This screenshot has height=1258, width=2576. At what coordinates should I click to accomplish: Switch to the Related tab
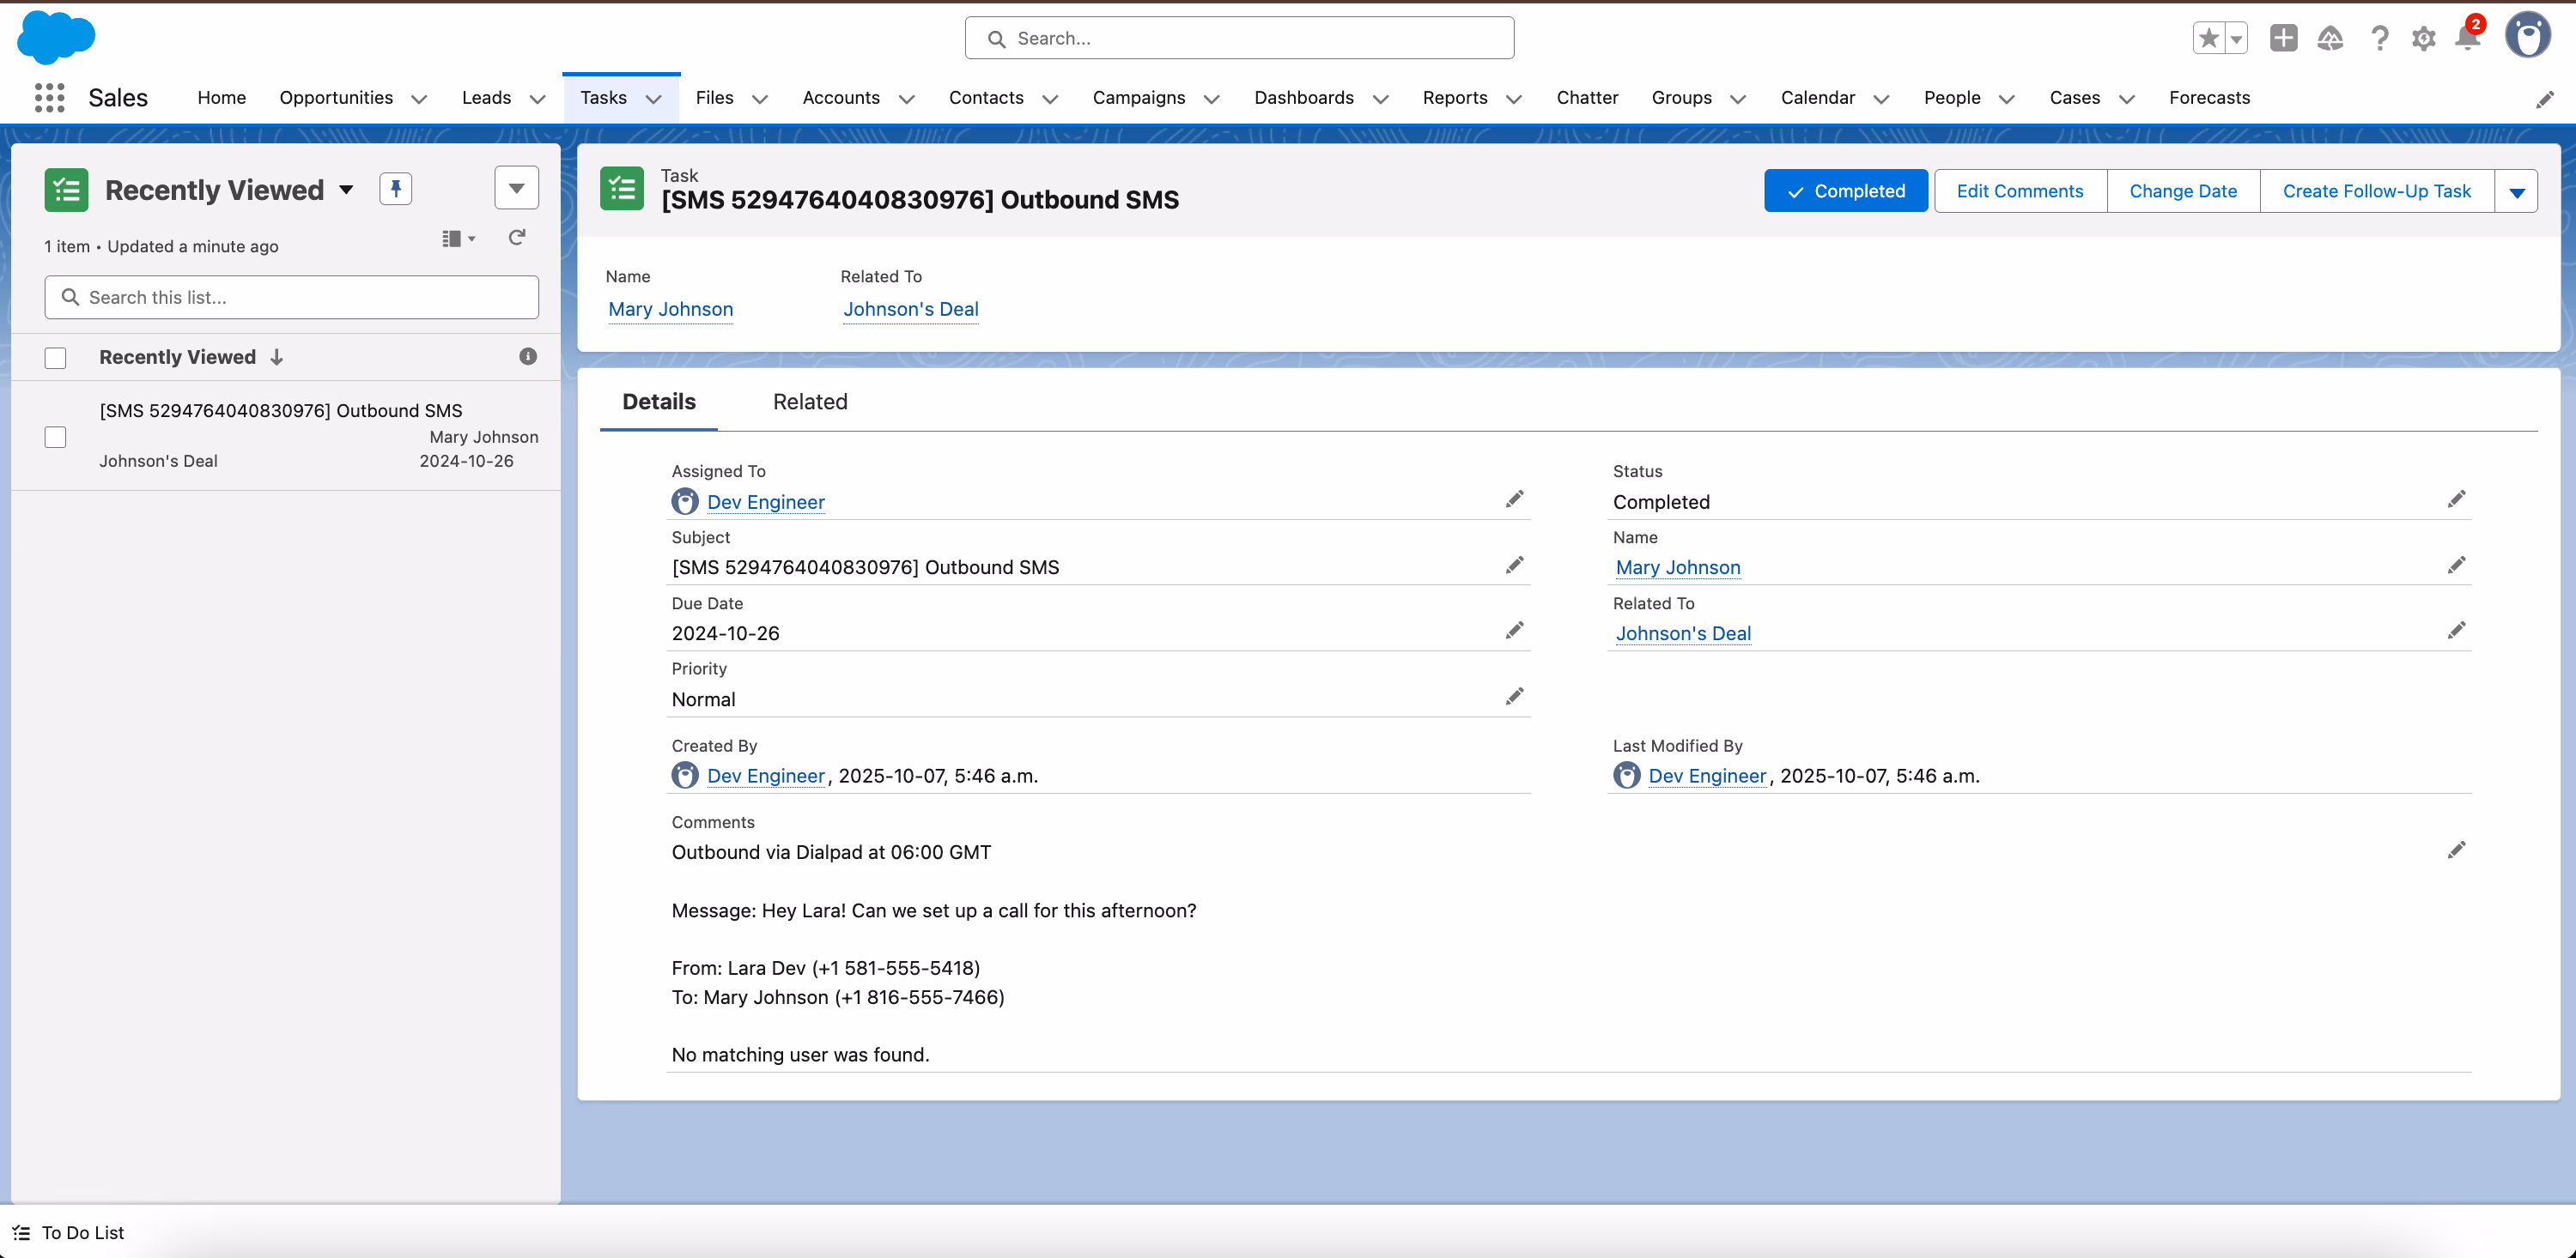coord(810,402)
